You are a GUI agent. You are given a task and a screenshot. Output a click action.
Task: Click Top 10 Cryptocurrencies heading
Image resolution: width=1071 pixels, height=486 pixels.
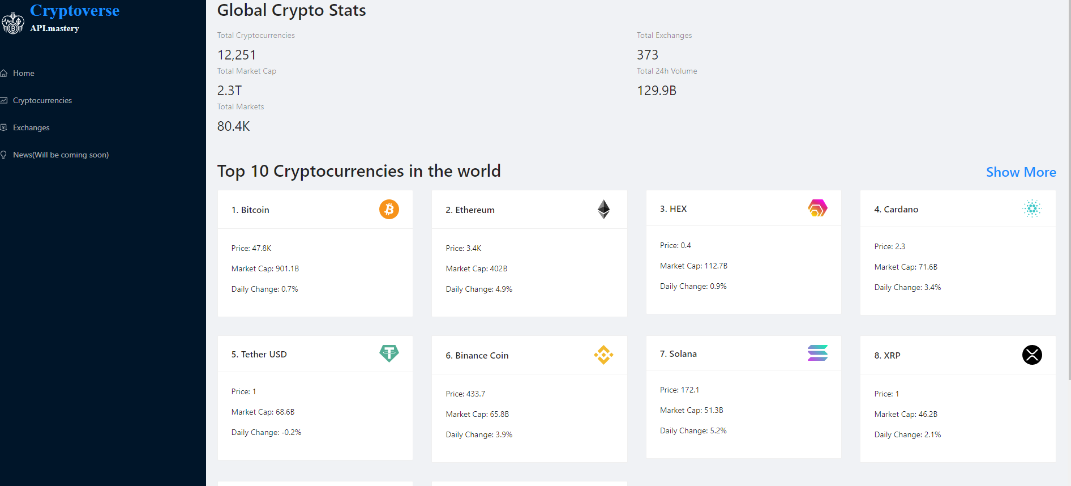pos(359,171)
